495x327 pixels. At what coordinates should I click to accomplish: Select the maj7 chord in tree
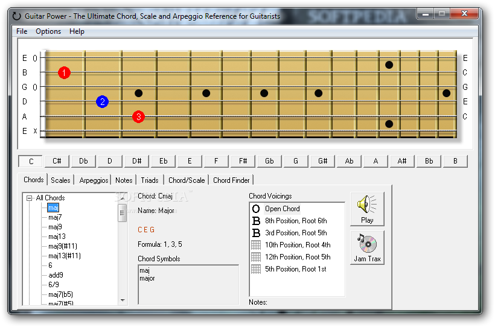pyautogui.click(x=55, y=217)
